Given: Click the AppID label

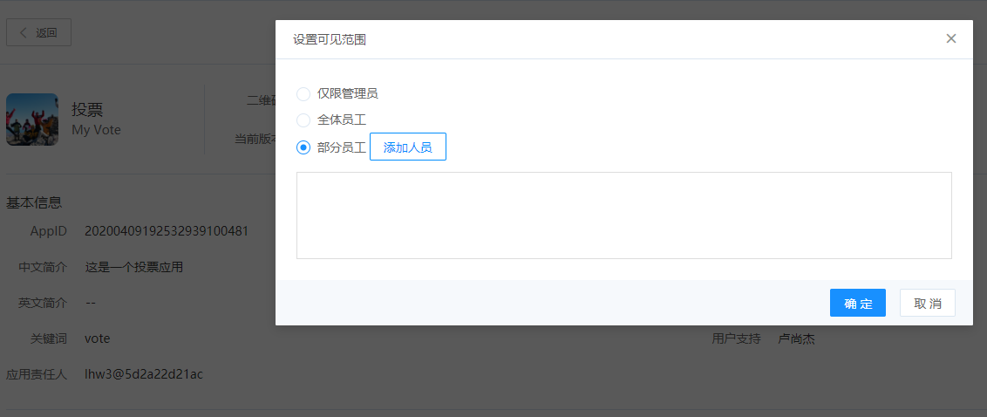Looking at the screenshot, I should (49, 231).
